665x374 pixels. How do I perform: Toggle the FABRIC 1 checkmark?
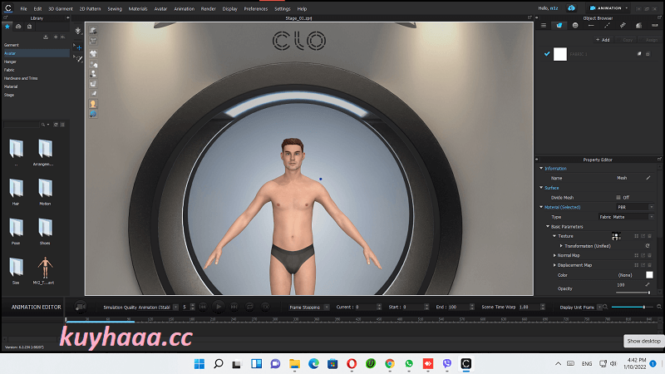pos(547,54)
